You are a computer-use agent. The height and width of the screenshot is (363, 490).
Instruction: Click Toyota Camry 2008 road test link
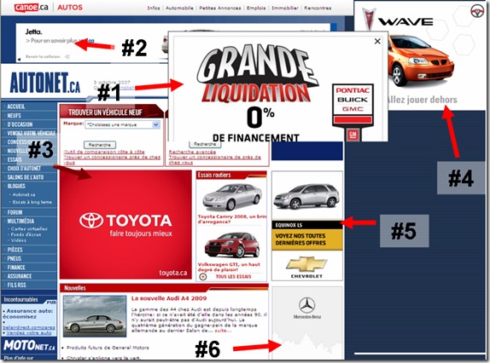232,219
